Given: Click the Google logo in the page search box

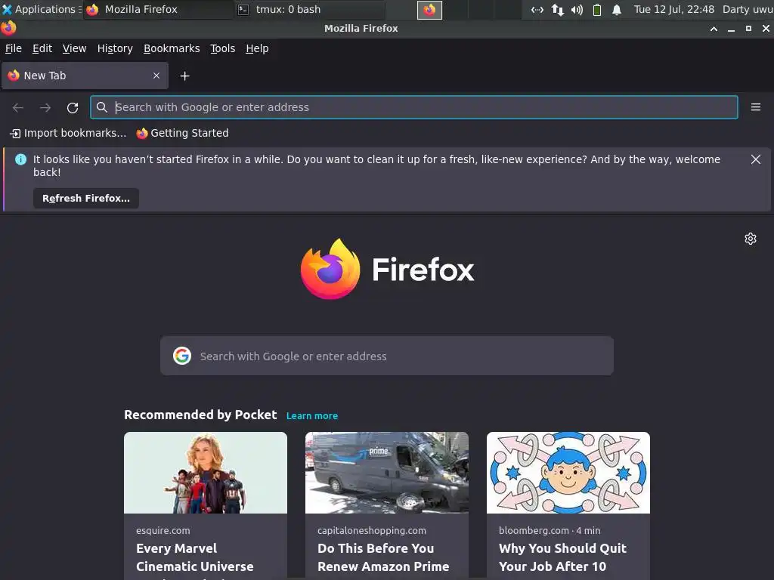Looking at the screenshot, I should [x=182, y=356].
